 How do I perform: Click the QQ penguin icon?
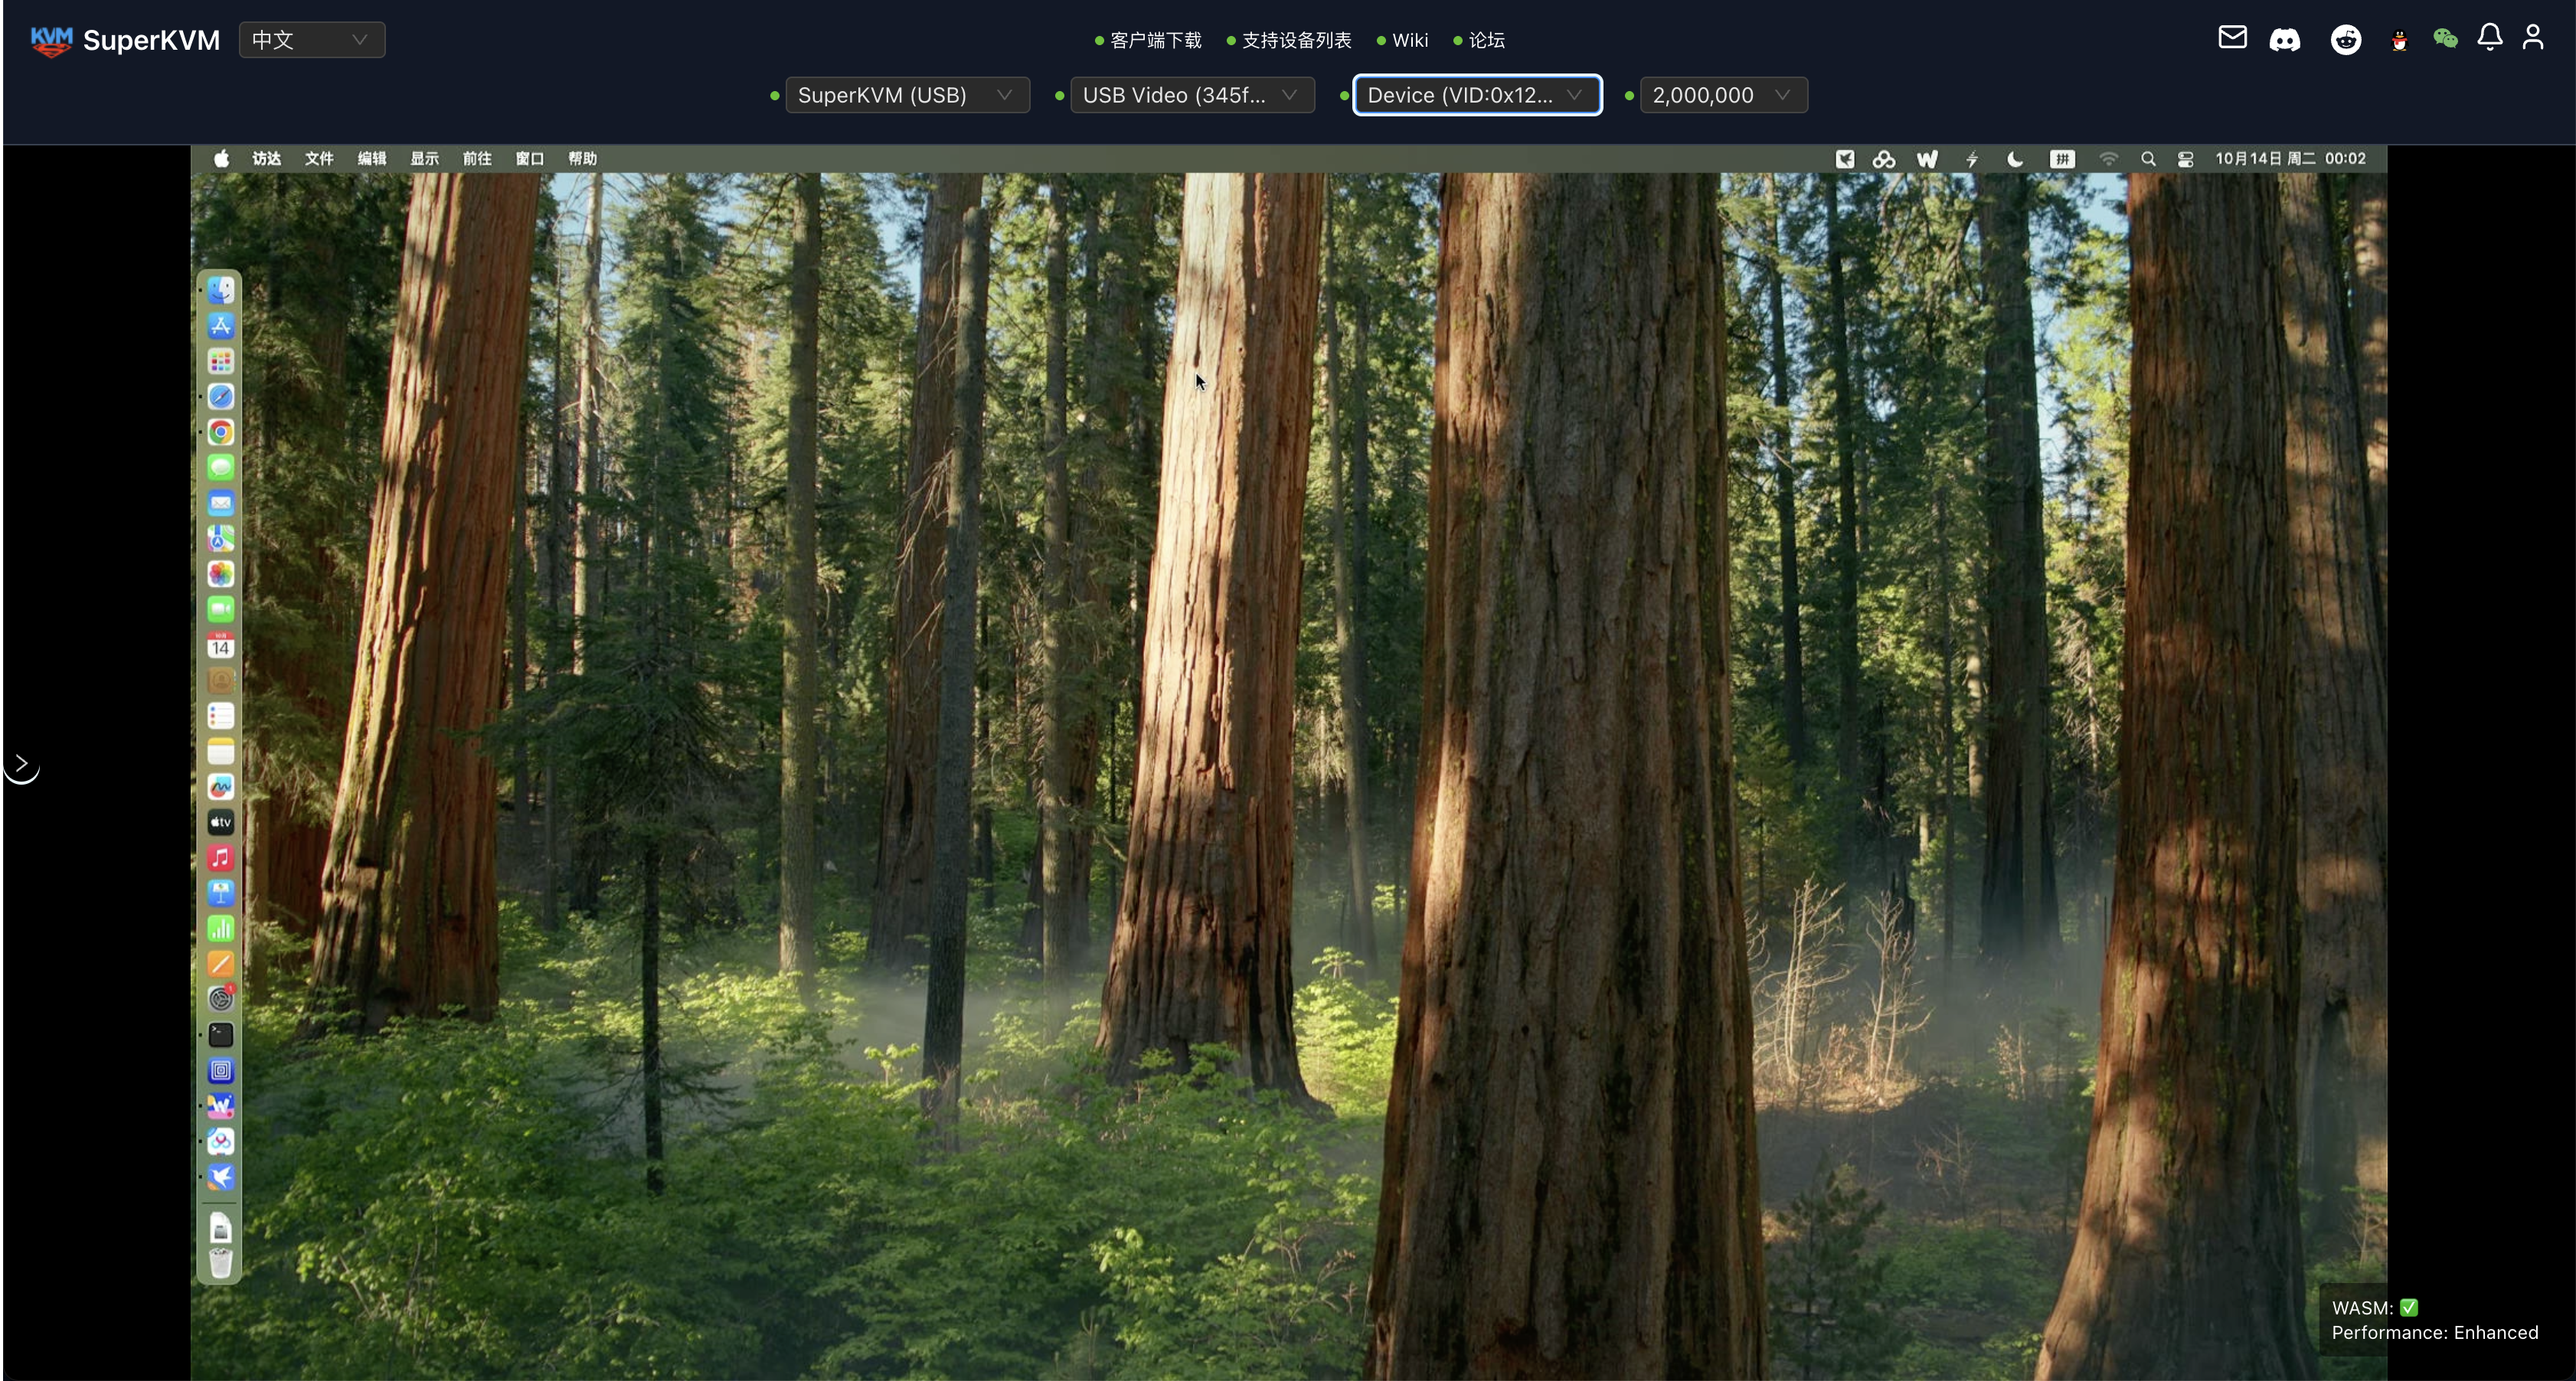(2398, 41)
